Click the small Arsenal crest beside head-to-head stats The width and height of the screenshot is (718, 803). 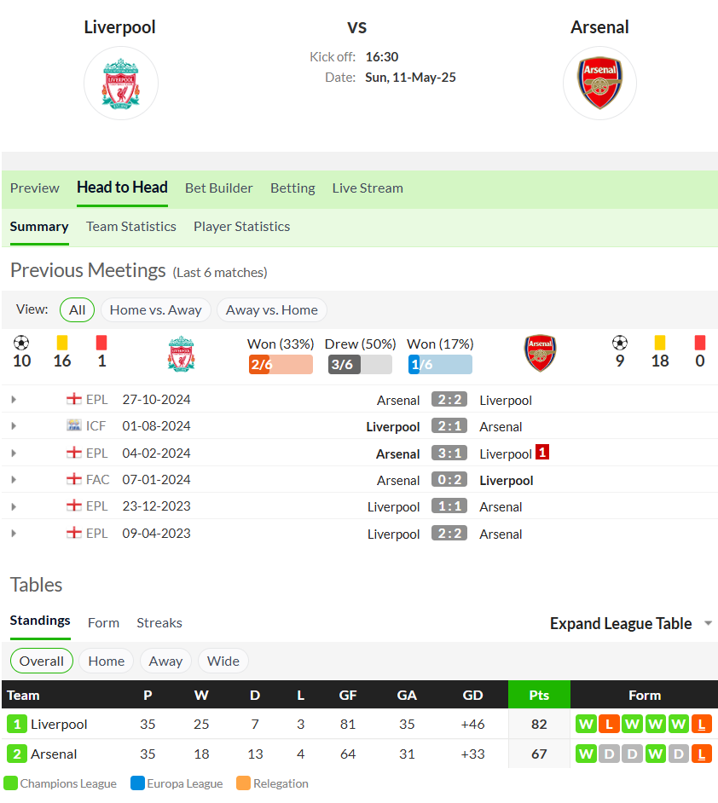pyautogui.click(x=541, y=354)
